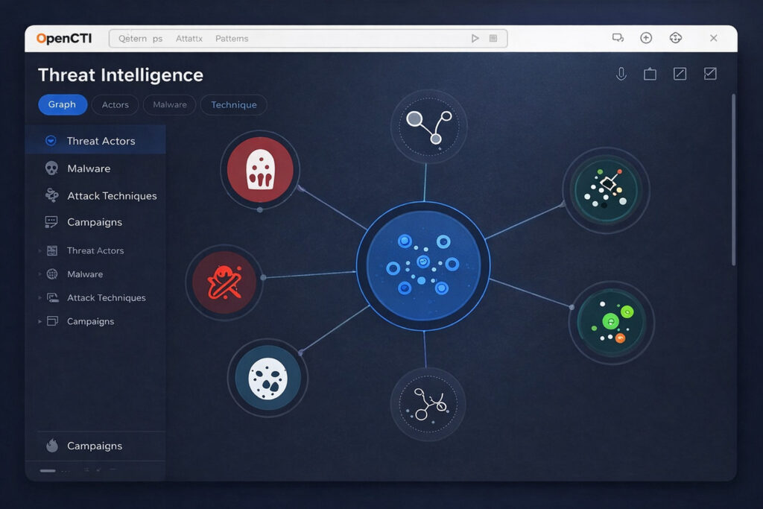The image size is (763, 509).
Task: Expand the Malware tree item
Action: (40, 274)
